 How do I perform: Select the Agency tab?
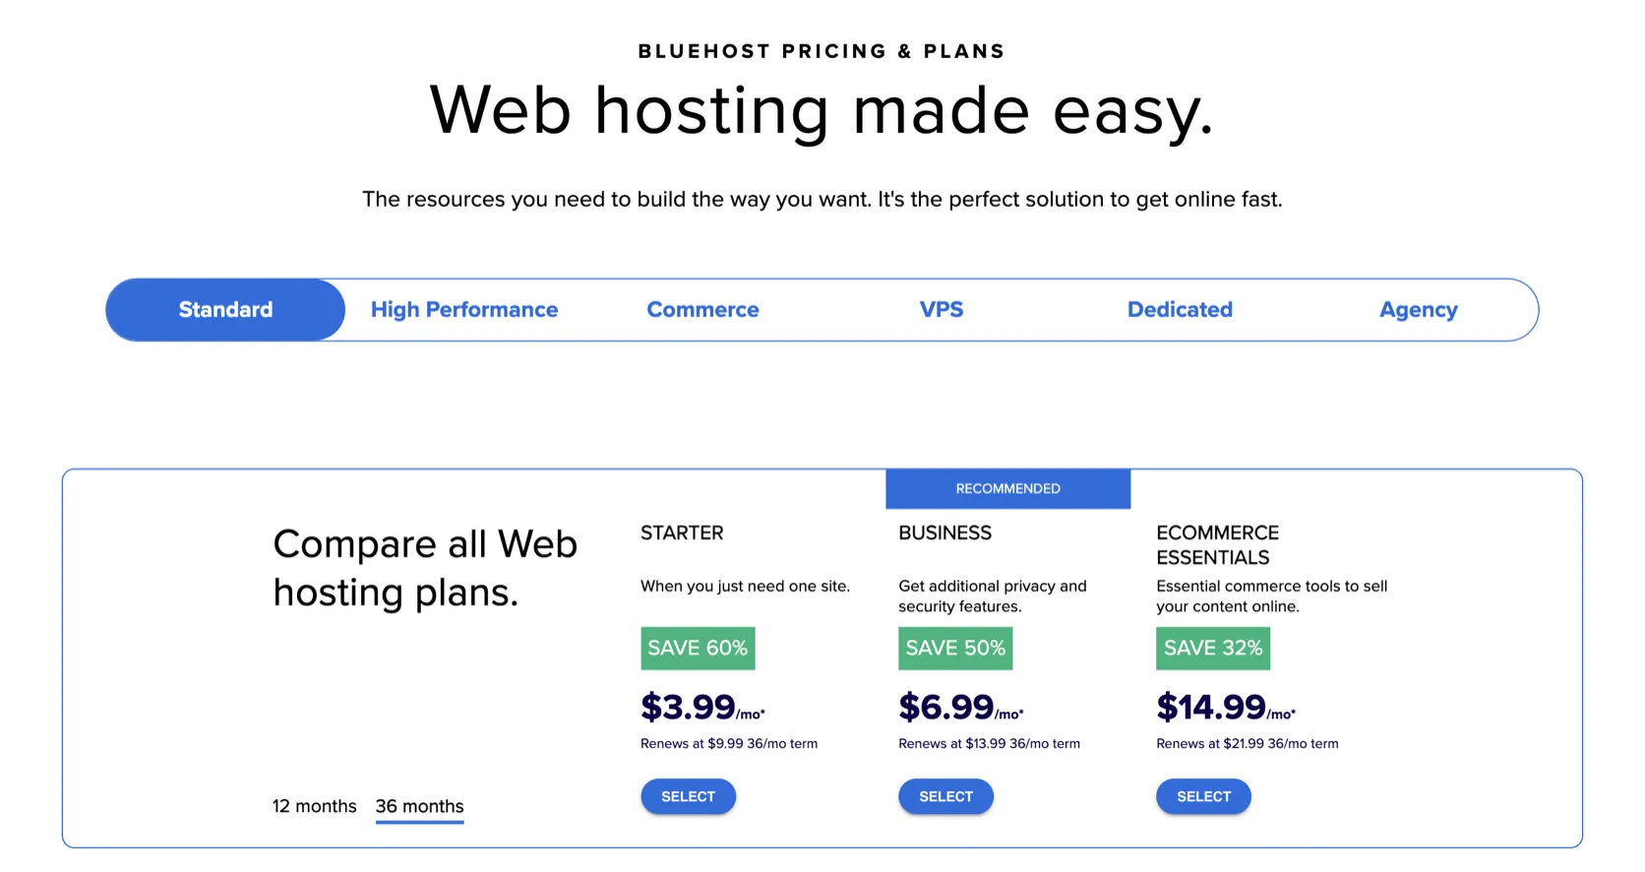point(1418,310)
